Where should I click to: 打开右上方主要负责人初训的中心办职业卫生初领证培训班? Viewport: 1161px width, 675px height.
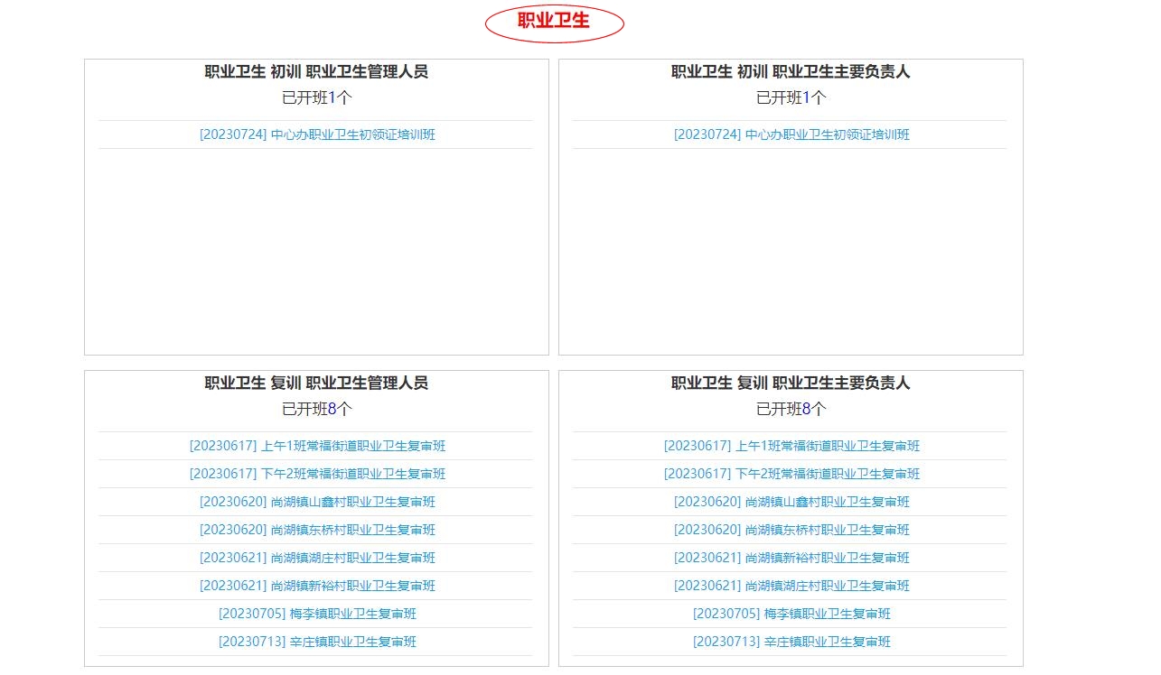[791, 134]
